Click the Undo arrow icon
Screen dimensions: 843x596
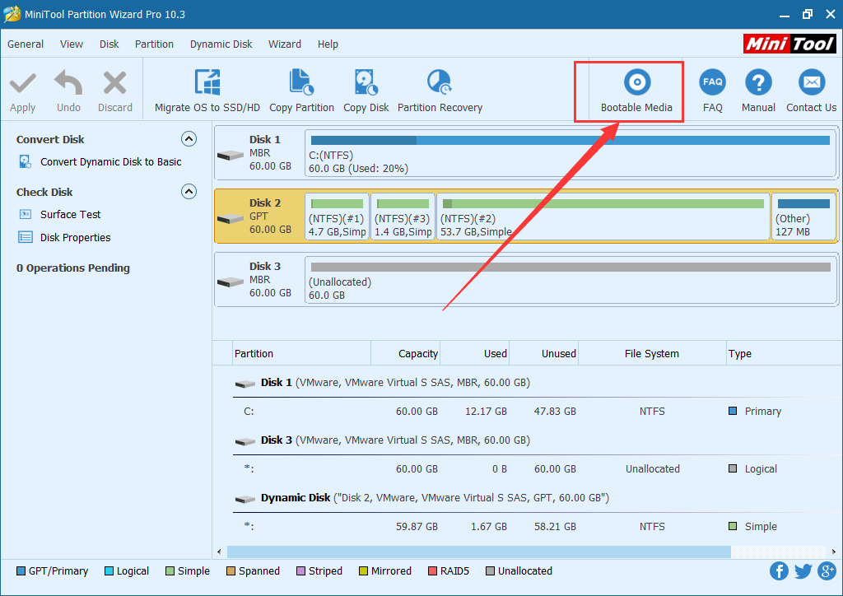[x=68, y=82]
